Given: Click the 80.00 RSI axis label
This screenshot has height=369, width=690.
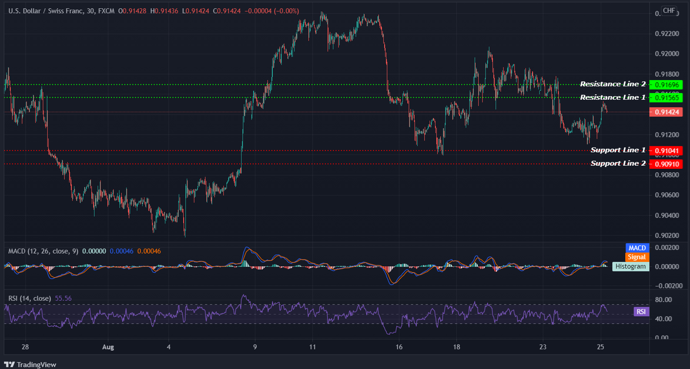Looking at the screenshot, I should point(663,300).
